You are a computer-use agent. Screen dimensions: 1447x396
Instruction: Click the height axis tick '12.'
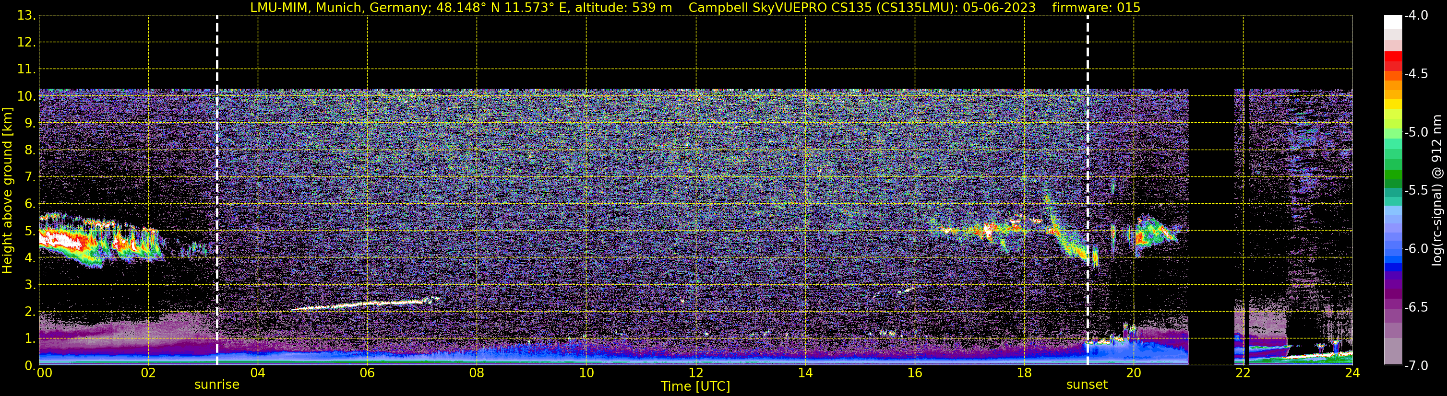click(26, 43)
